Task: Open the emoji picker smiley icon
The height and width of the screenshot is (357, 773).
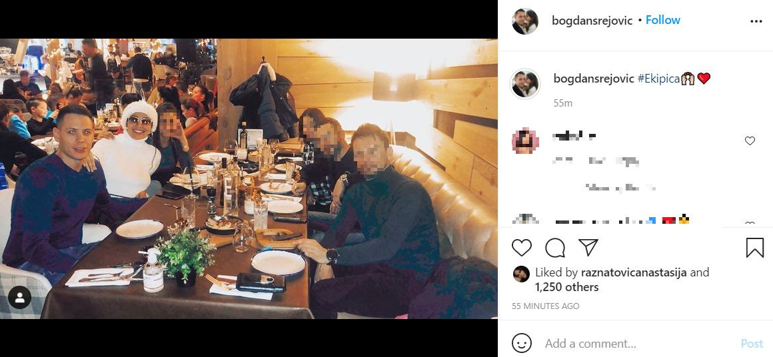Action: tap(522, 343)
